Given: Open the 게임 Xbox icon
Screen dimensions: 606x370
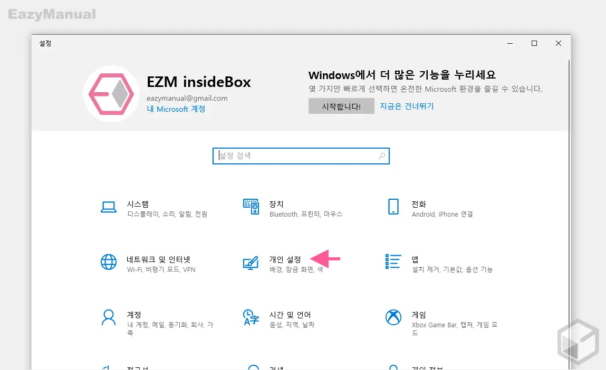Looking at the screenshot, I should click(393, 317).
